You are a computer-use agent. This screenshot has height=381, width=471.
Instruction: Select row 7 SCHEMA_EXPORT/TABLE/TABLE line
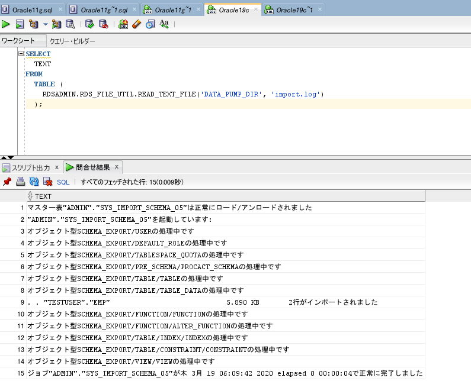click(x=226, y=279)
